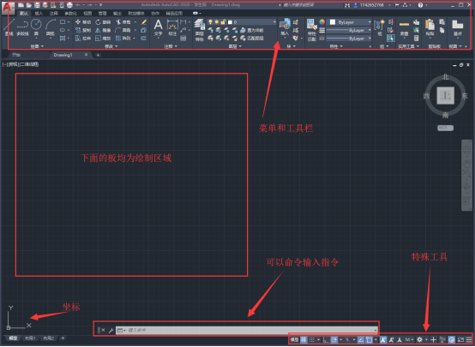Click the Stretch (拉伸) tool

82,39
